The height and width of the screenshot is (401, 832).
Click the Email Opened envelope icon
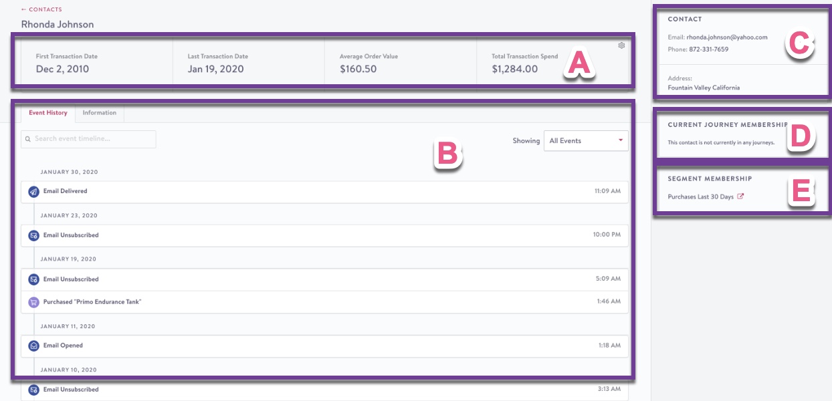point(33,346)
